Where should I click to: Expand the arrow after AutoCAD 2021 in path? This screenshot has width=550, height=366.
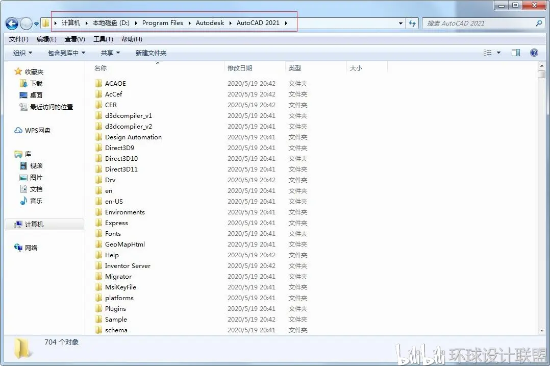[286, 23]
